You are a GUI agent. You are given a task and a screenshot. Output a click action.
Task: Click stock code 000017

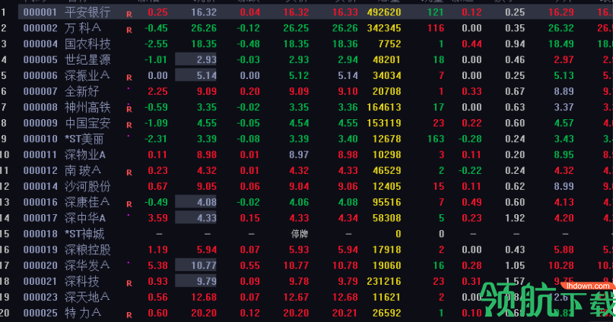pyautogui.click(x=40, y=218)
